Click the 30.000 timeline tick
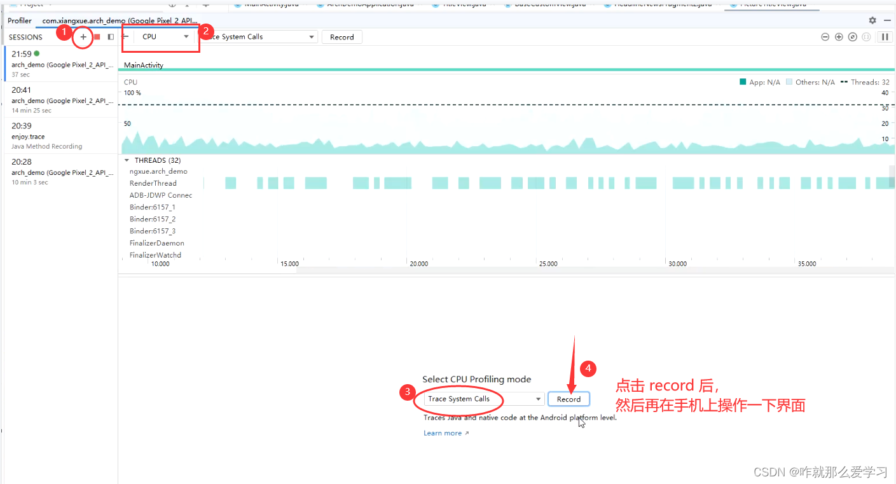Image resolution: width=896 pixels, height=484 pixels. (x=677, y=264)
